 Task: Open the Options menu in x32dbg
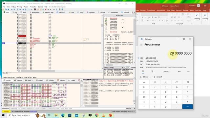[x=40, y=7]
